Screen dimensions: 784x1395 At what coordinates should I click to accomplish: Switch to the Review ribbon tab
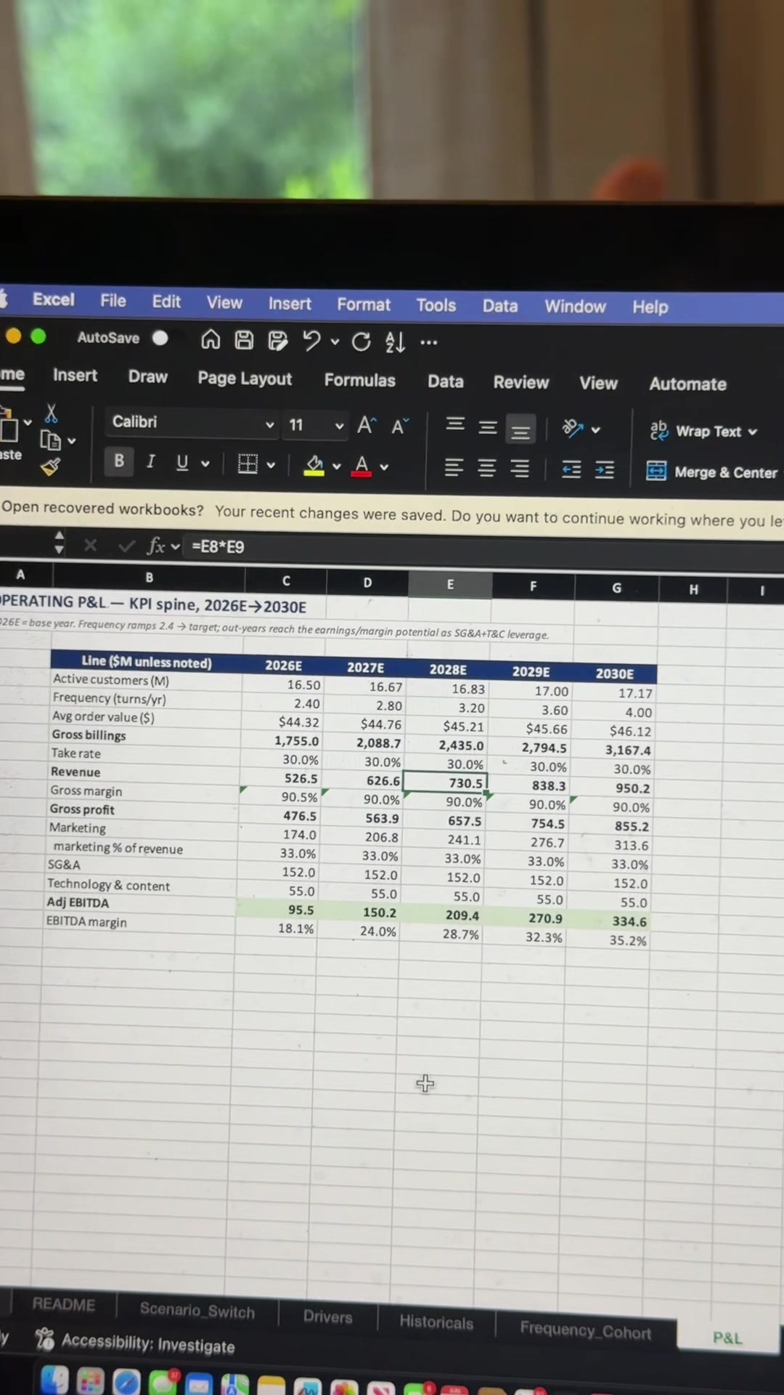[x=521, y=382]
